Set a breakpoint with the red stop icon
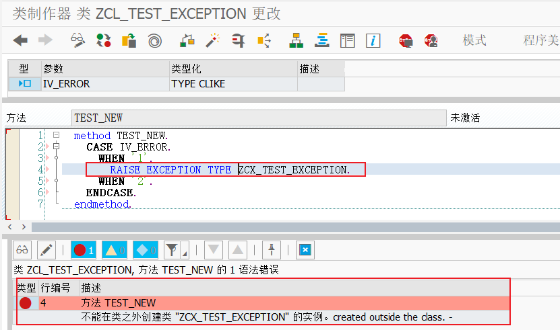This screenshot has height=330, width=560. (x=406, y=40)
